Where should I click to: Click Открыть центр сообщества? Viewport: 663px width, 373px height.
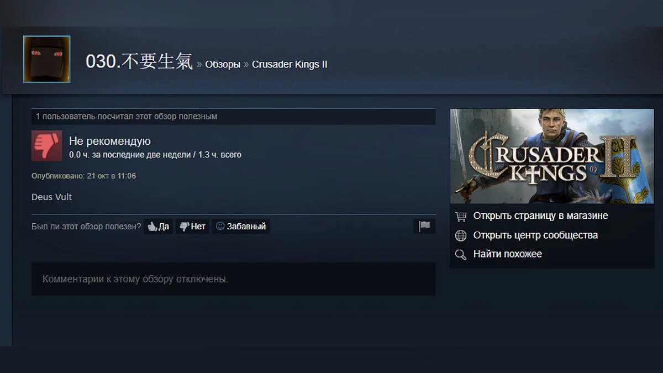(535, 235)
